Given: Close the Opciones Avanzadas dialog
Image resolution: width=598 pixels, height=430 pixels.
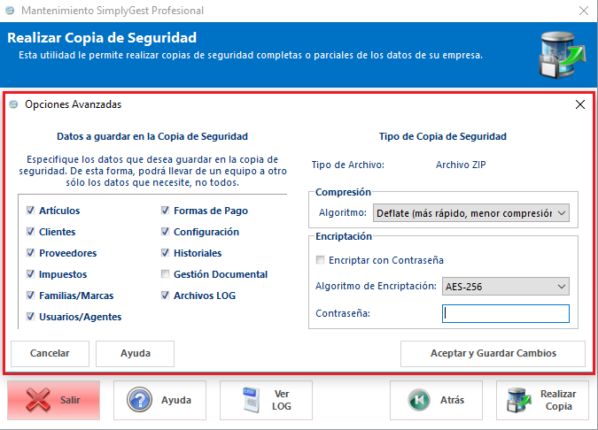Looking at the screenshot, I should click(x=580, y=104).
